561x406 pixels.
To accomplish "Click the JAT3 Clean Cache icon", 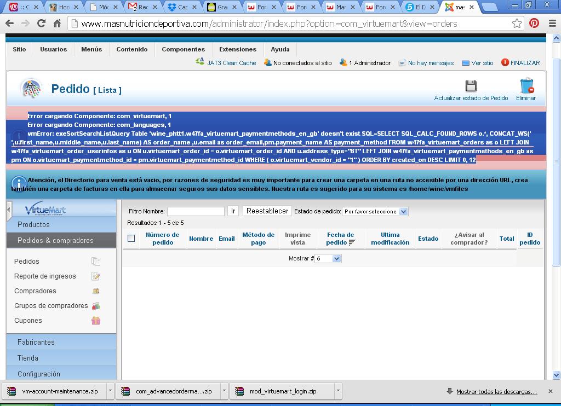I will pyautogui.click(x=200, y=61).
